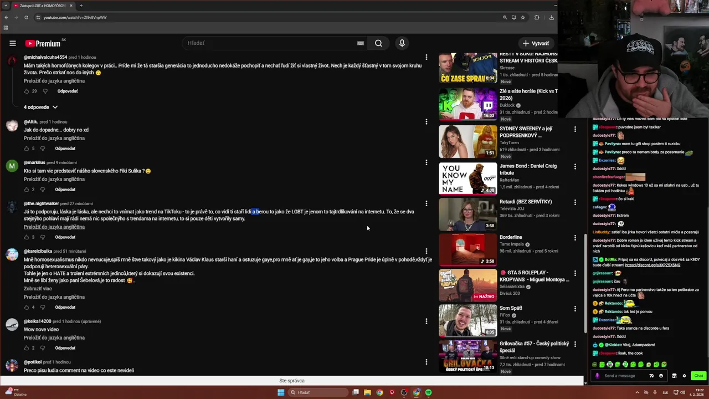Open more options for GTA 5 ROLEPLAY stream
This screenshot has width=709, height=399.
click(x=575, y=273)
